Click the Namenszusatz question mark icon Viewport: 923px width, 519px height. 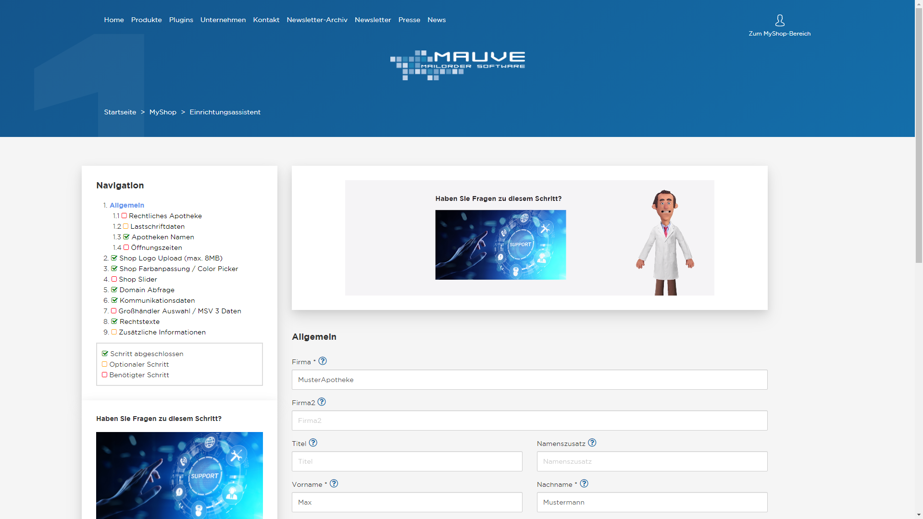(592, 443)
